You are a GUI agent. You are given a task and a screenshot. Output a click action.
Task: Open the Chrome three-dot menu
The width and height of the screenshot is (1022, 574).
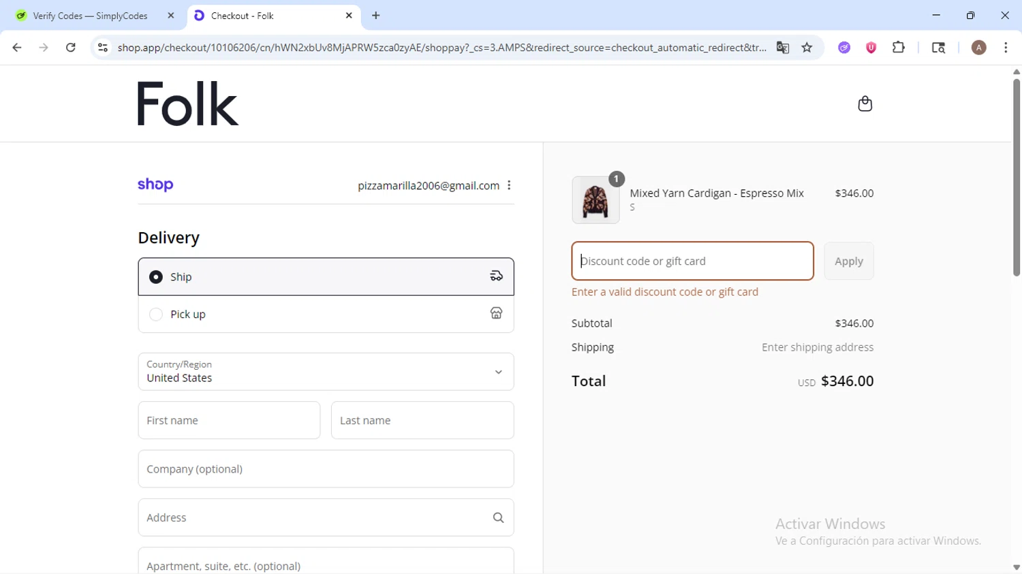pyautogui.click(x=1006, y=48)
